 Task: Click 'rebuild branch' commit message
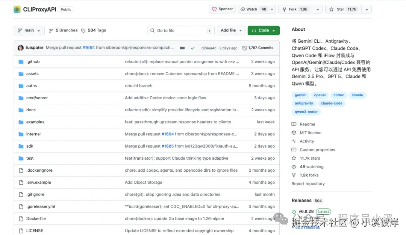click(138, 86)
